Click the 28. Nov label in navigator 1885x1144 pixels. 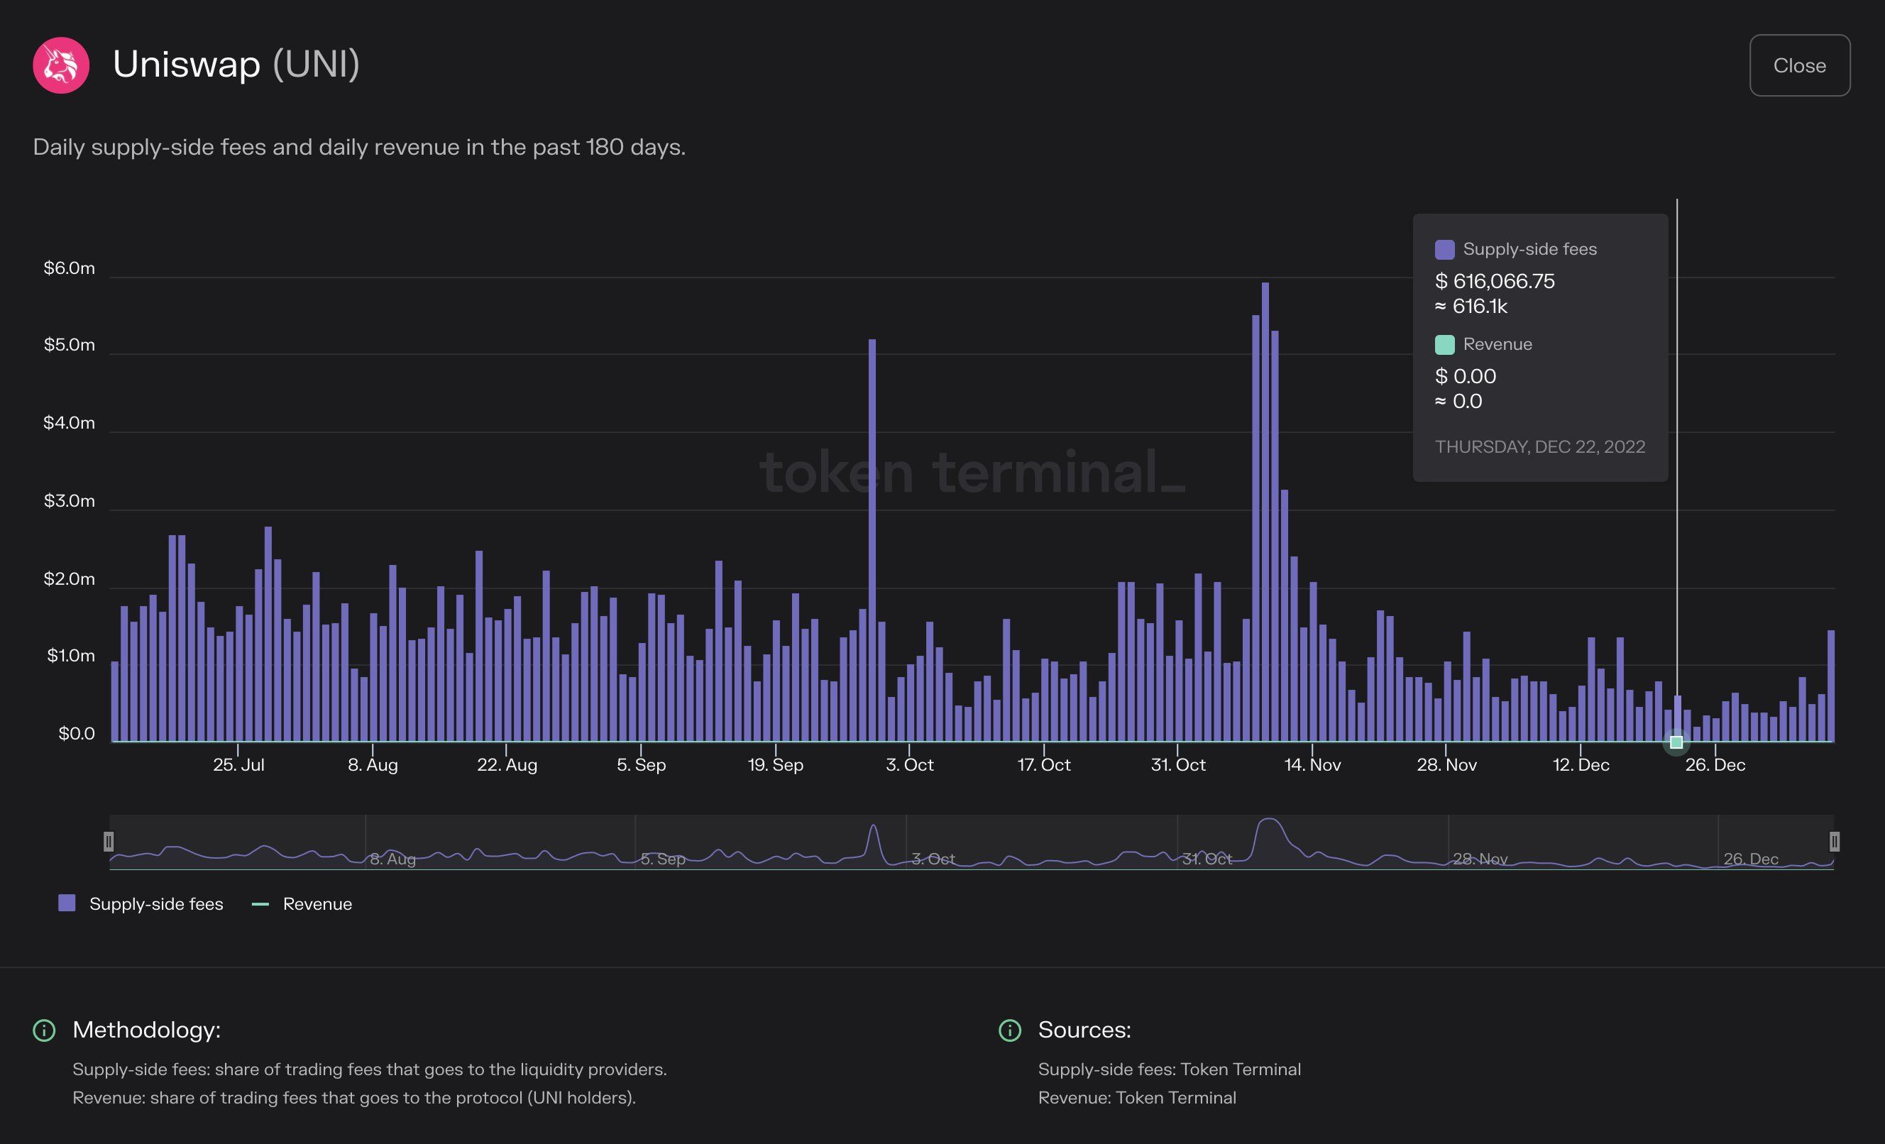1480,859
